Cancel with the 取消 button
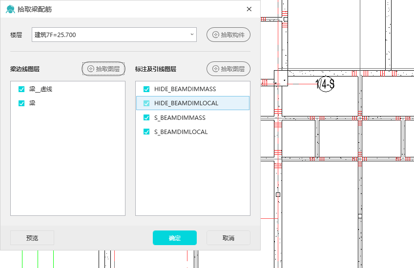 (228, 238)
